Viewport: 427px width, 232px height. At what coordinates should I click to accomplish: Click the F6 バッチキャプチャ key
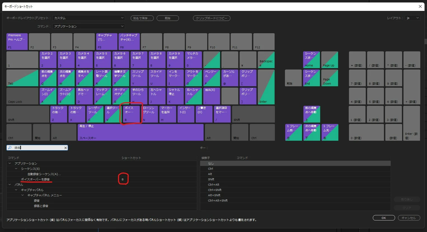click(129, 42)
